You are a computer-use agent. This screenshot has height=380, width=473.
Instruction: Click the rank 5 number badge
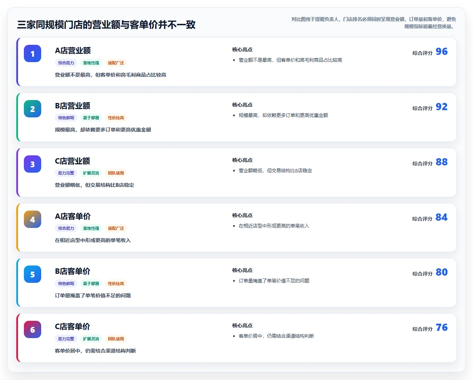(x=33, y=274)
